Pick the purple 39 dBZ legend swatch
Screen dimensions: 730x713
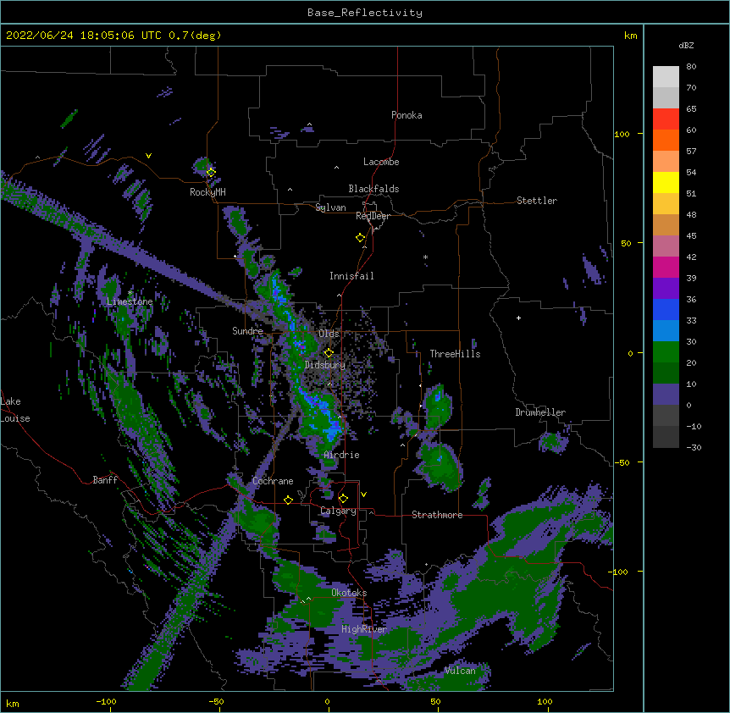(666, 288)
